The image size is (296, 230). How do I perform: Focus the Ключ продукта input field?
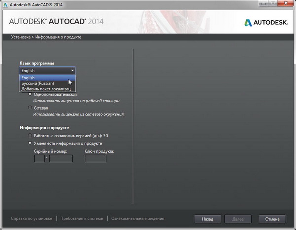(x=95, y=159)
